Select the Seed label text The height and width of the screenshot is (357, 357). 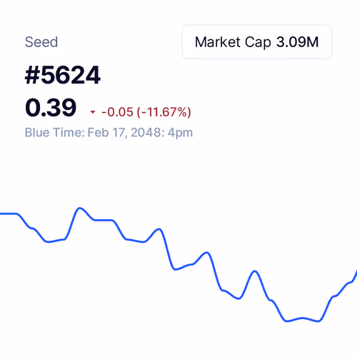click(41, 42)
